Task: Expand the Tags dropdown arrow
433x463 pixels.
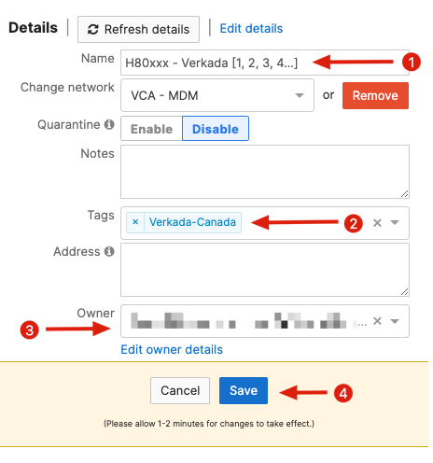Action: point(395,222)
